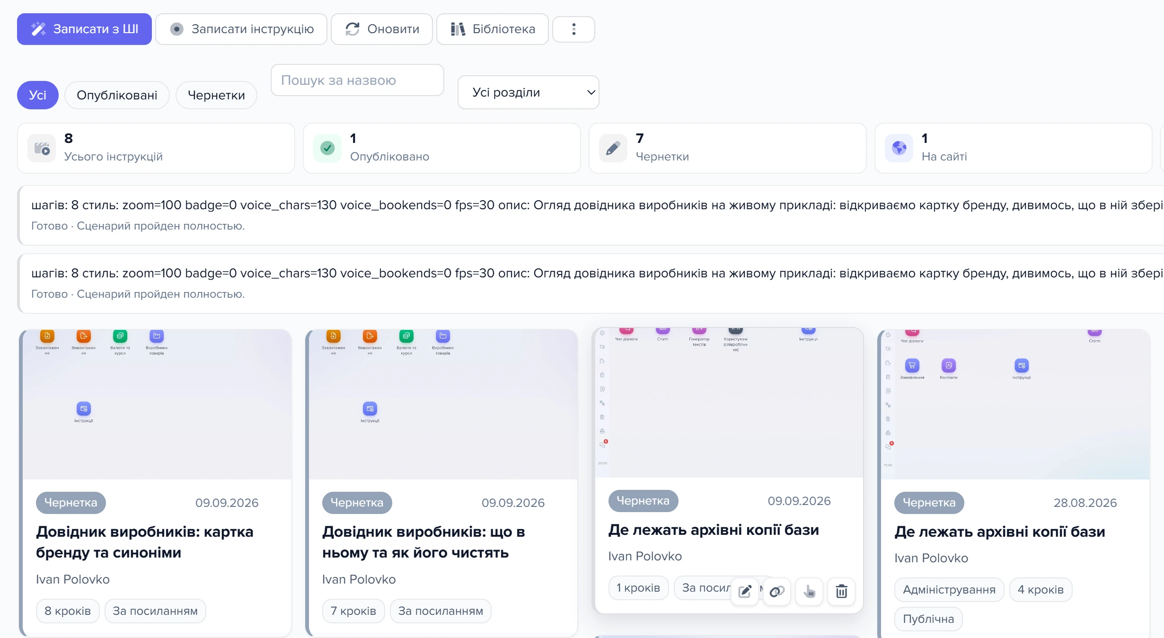Expand the 'Усі розділи' dropdown

coord(528,92)
